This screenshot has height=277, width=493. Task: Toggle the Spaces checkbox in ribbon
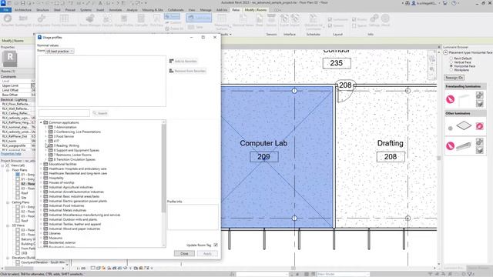click(354, 25)
